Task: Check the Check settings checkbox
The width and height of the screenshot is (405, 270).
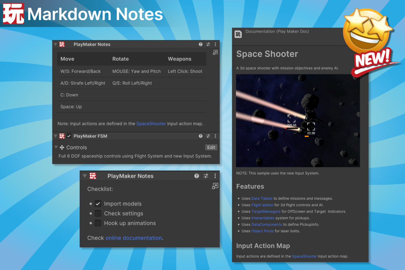Action: point(98,213)
